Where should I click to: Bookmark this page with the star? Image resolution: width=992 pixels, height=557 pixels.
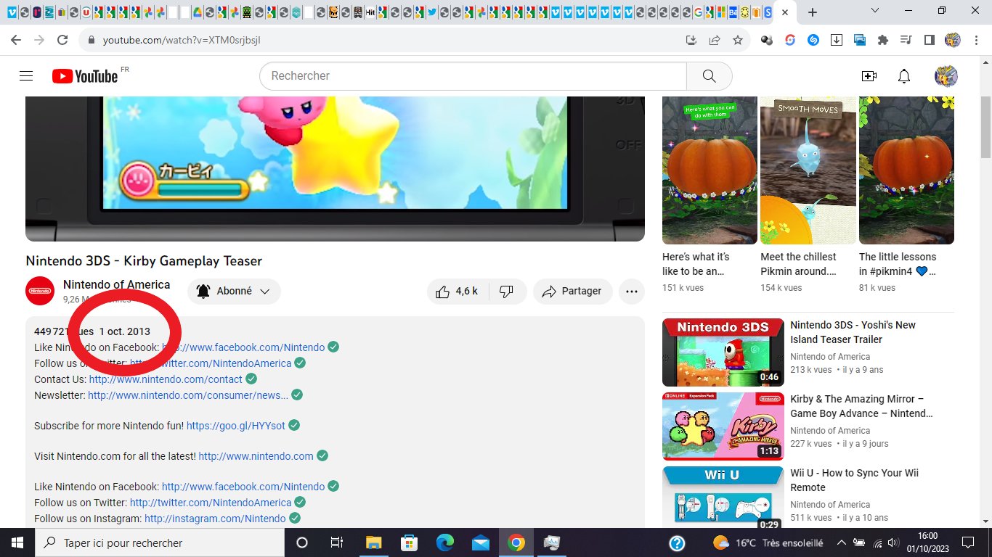tap(738, 40)
